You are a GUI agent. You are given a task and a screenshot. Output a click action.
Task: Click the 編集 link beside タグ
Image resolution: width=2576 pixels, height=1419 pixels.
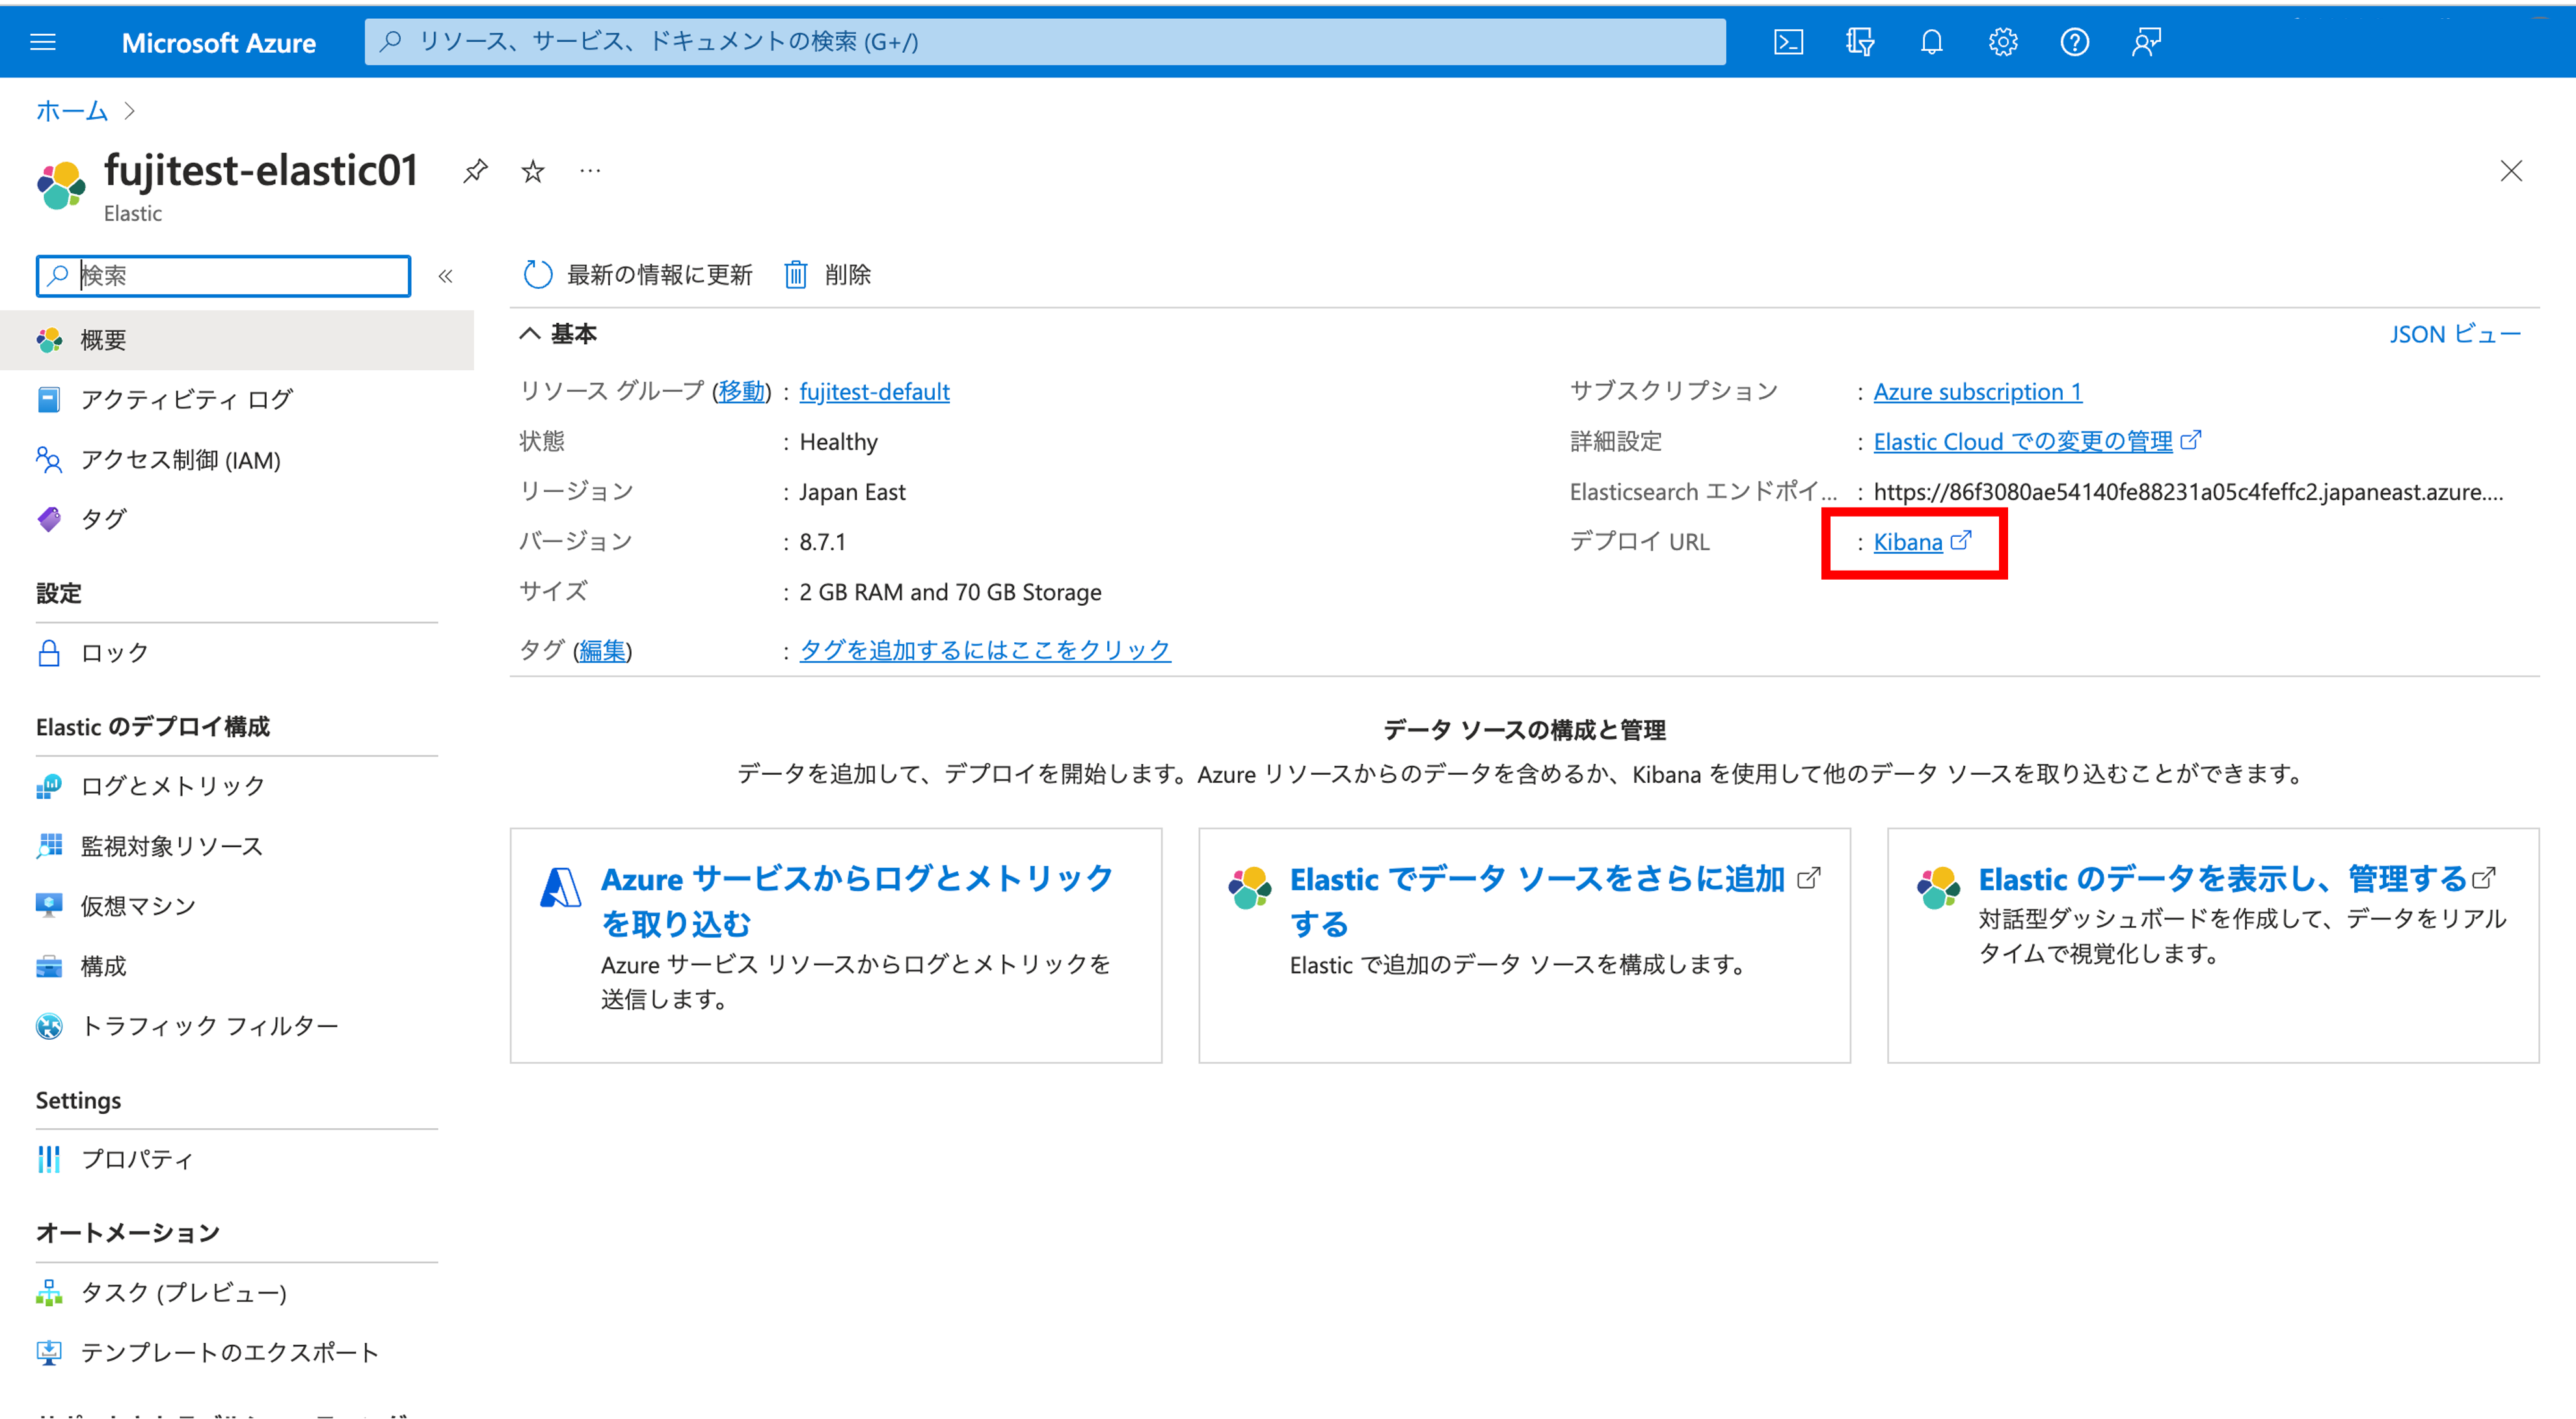[x=602, y=650]
